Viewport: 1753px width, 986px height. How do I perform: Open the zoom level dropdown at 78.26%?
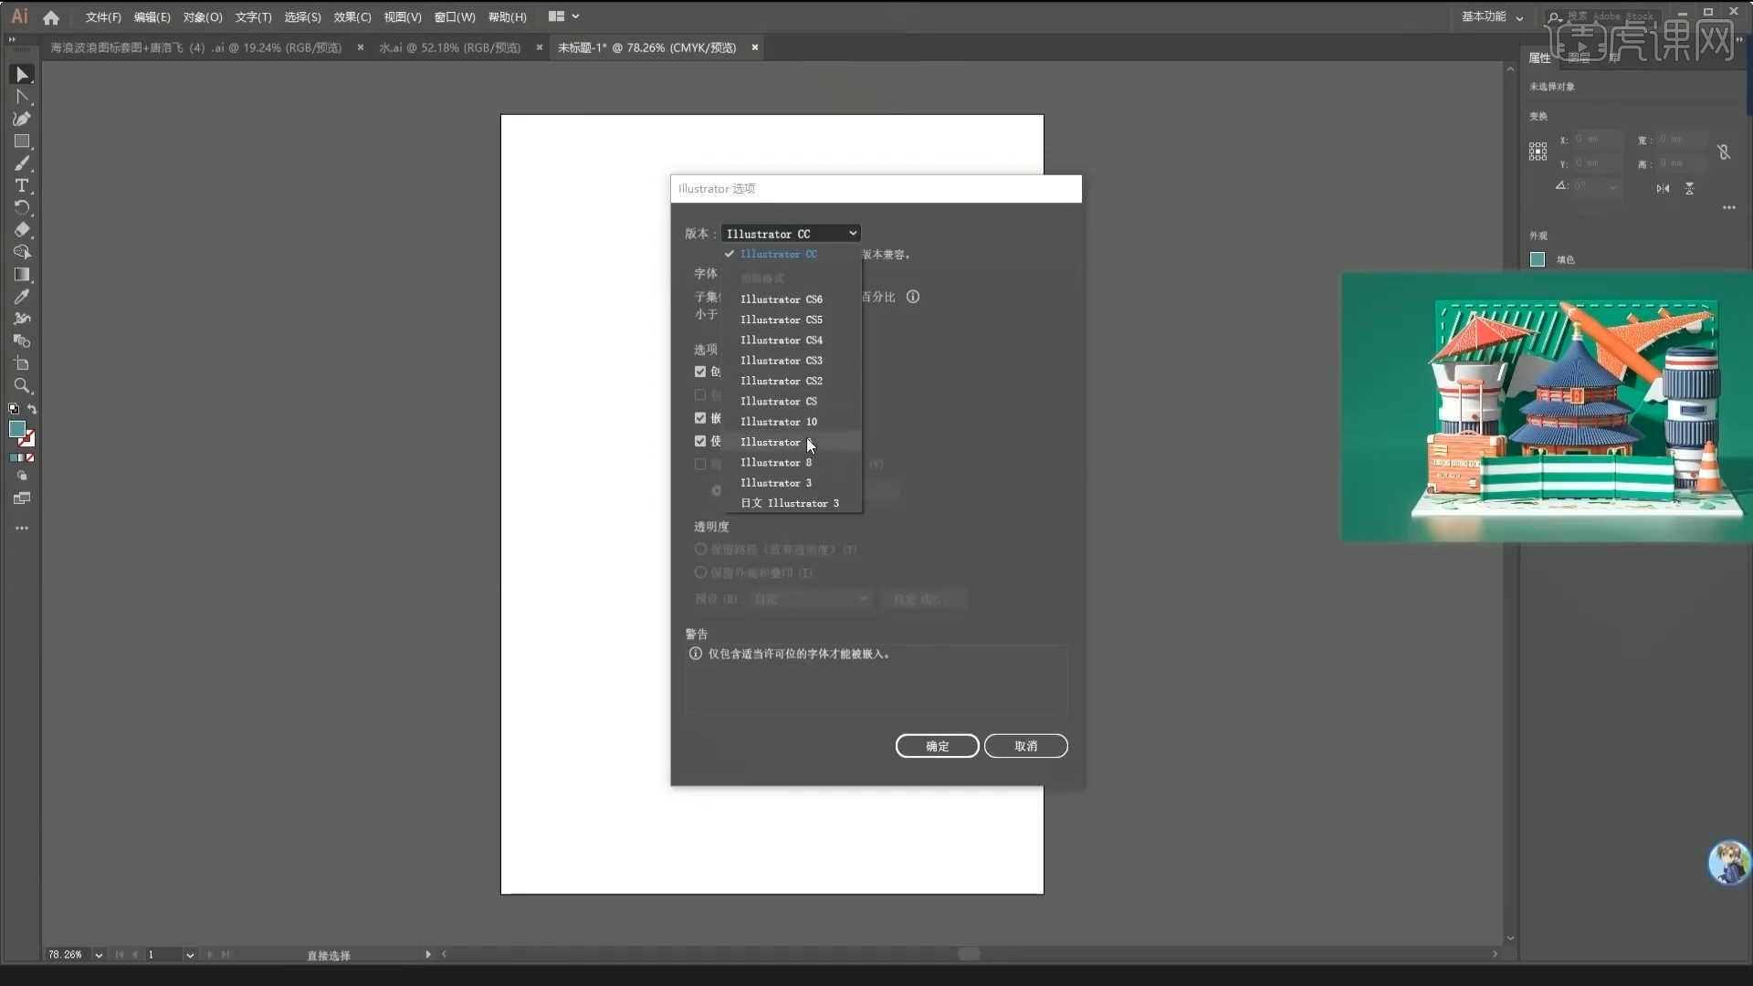click(x=99, y=955)
